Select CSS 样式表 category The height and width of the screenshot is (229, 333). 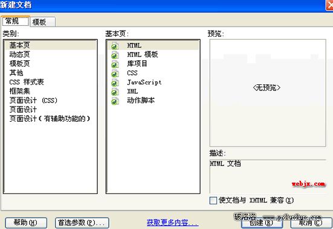27,82
